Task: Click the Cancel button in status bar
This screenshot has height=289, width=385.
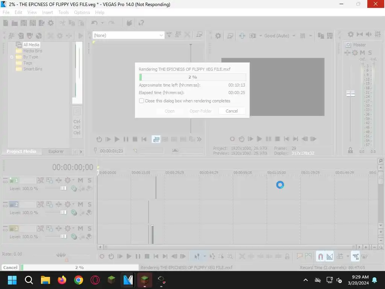Action: pos(10,268)
